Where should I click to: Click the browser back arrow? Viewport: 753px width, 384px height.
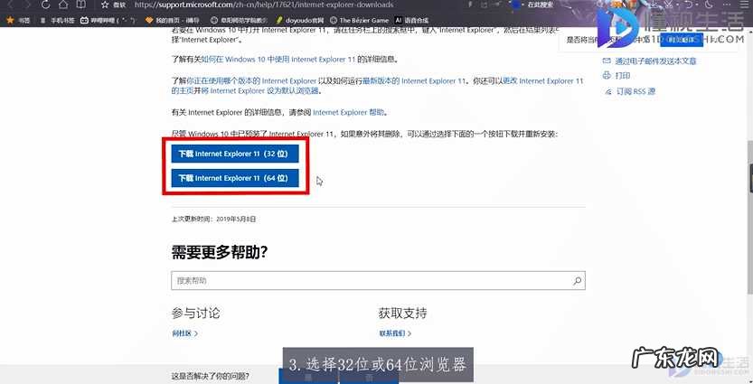pyautogui.click(x=12, y=5)
